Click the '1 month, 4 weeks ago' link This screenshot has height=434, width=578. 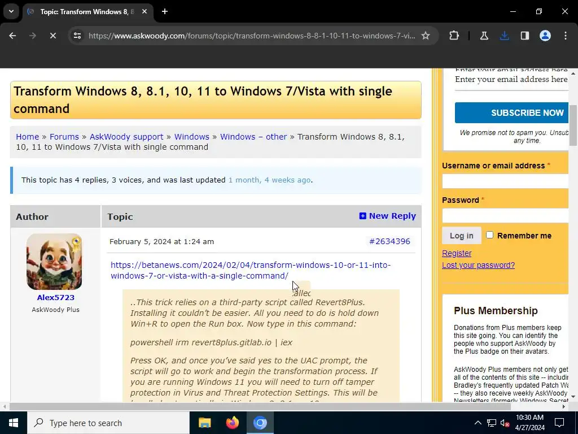(x=269, y=180)
